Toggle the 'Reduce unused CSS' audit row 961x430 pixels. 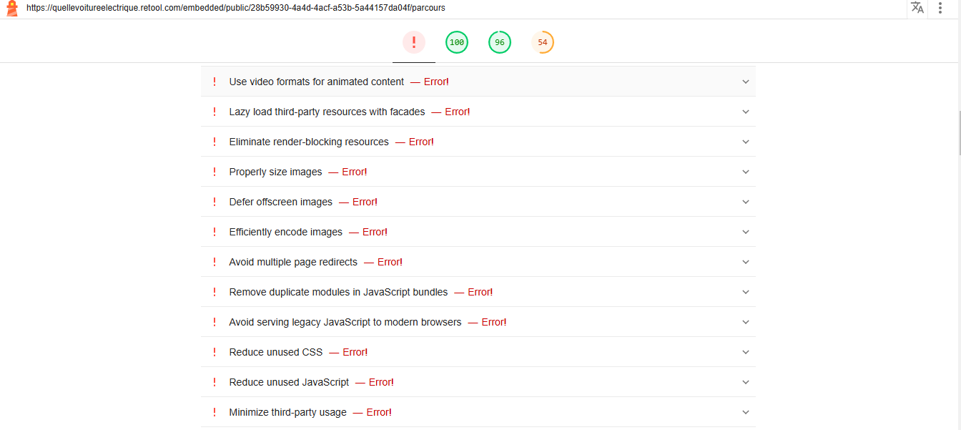click(x=276, y=352)
